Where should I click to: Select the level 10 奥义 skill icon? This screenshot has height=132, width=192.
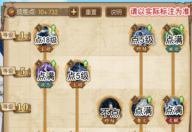[142, 109]
